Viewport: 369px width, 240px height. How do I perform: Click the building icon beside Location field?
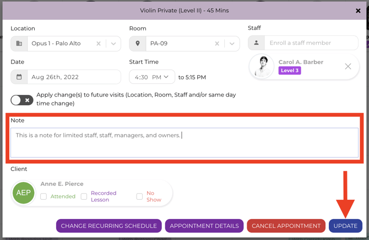point(19,44)
